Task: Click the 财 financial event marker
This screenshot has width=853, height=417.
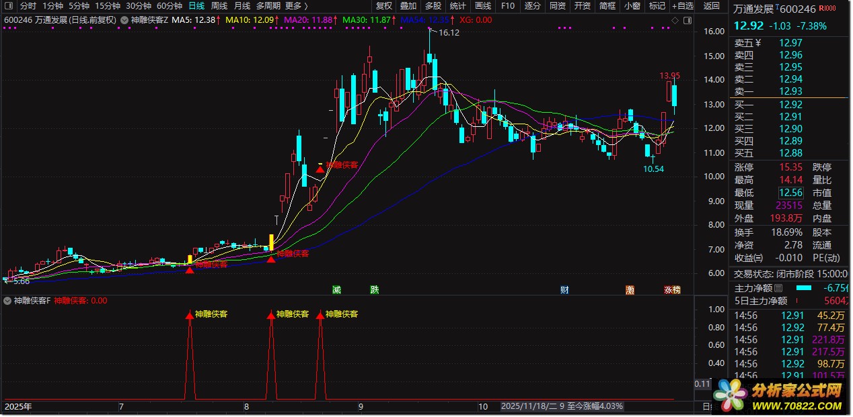Action: coord(565,290)
